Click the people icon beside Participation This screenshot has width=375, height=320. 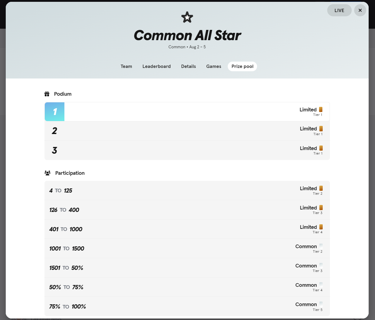47,173
